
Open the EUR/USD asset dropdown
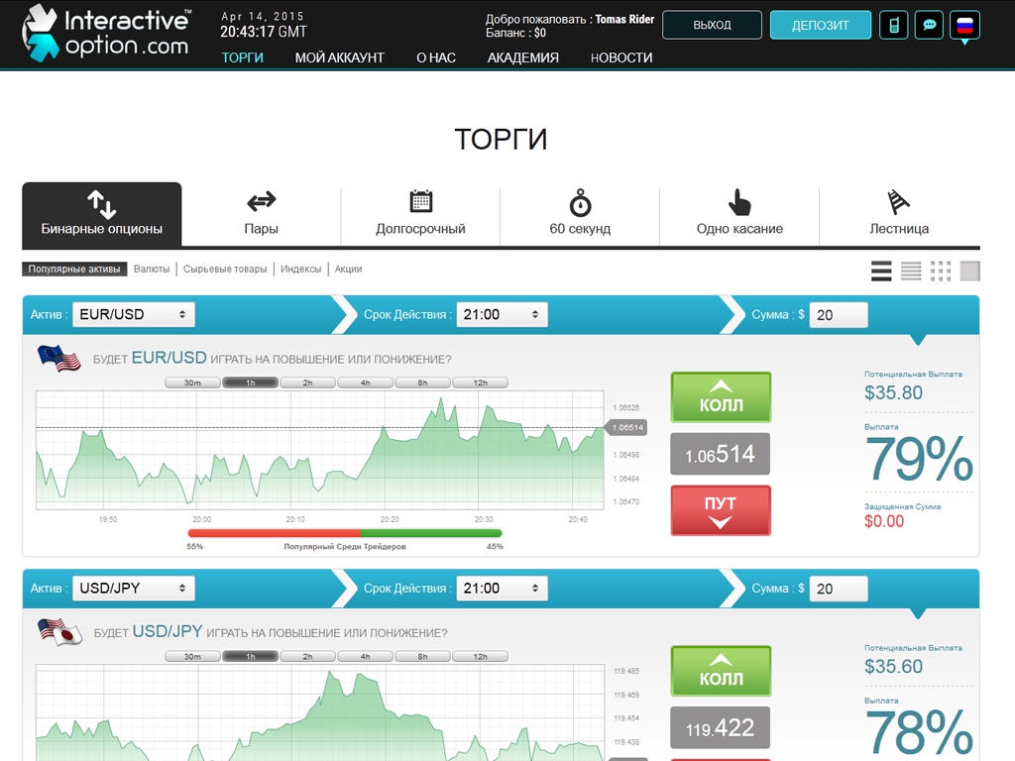pos(133,314)
